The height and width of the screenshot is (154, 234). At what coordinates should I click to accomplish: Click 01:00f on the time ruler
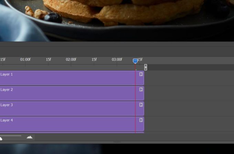[25, 60]
